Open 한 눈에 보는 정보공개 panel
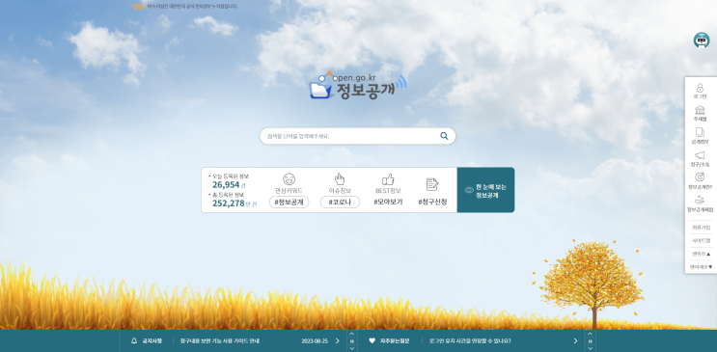Viewport: 717px width, 352px height. 485,190
